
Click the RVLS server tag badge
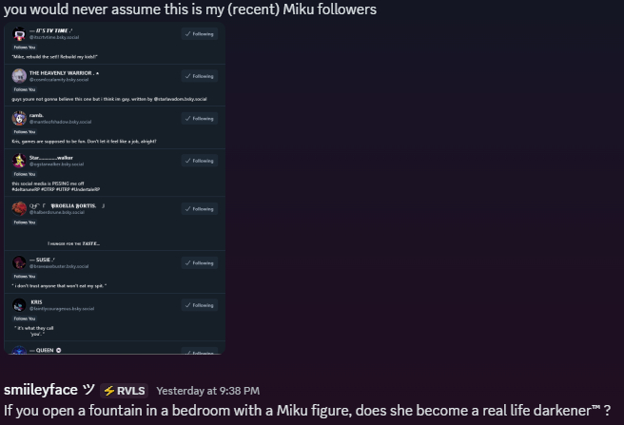pos(125,391)
